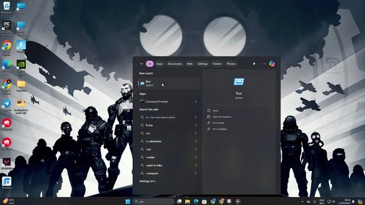Switch to the Folders filter tab

point(217,64)
